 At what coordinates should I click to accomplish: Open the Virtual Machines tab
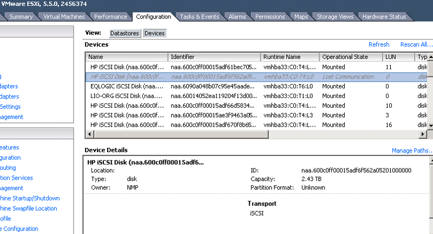(x=64, y=17)
